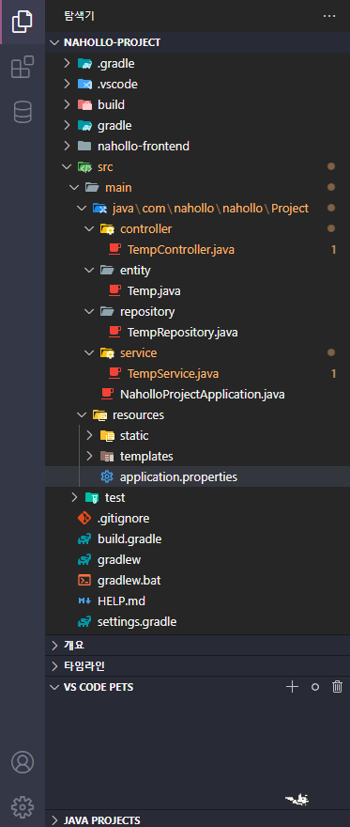Click the Temp.java file icon
350x827 pixels.
click(x=114, y=290)
